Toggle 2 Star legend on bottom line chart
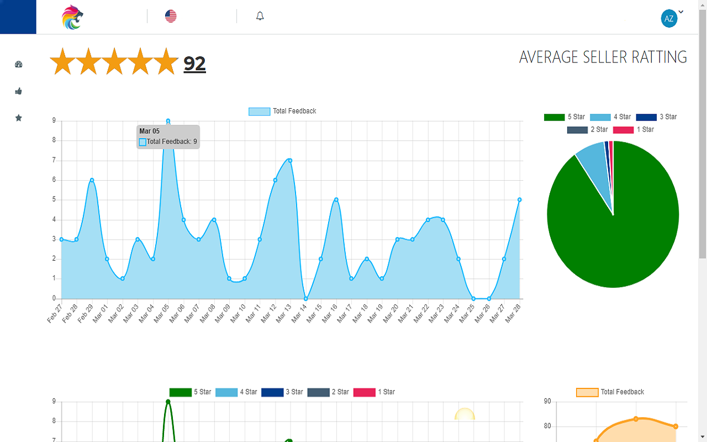Image resolution: width=707 pixels, height=442 pixels. 328,392
